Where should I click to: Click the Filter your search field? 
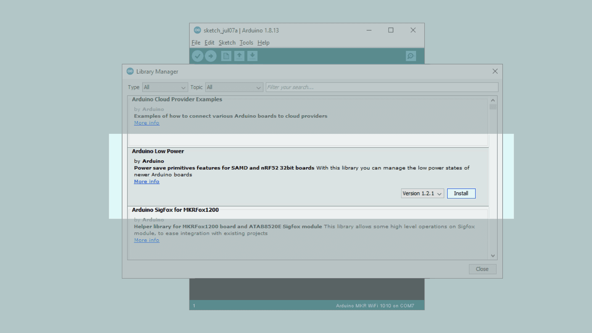tap(382, 87)
